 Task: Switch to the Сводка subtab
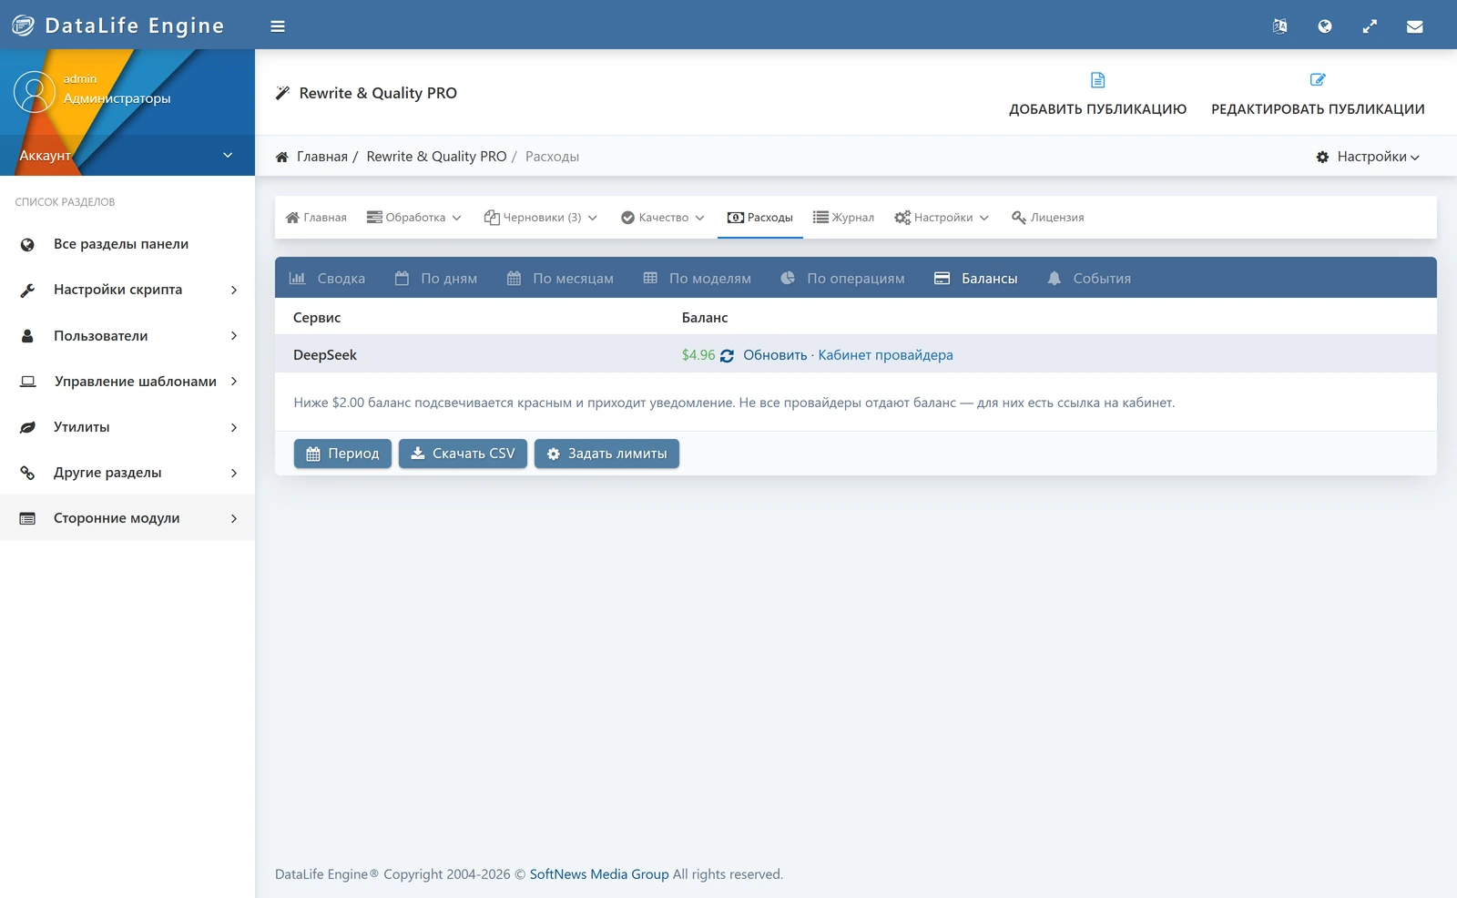click(327, 279)
